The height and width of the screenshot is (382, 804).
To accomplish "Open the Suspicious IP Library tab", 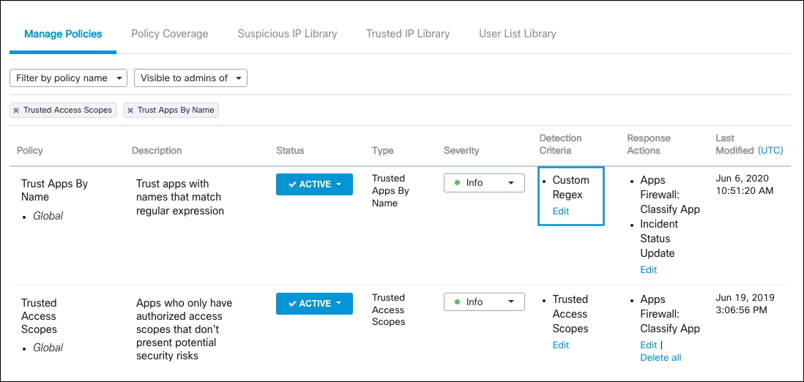I will click(x=287, y=34).
